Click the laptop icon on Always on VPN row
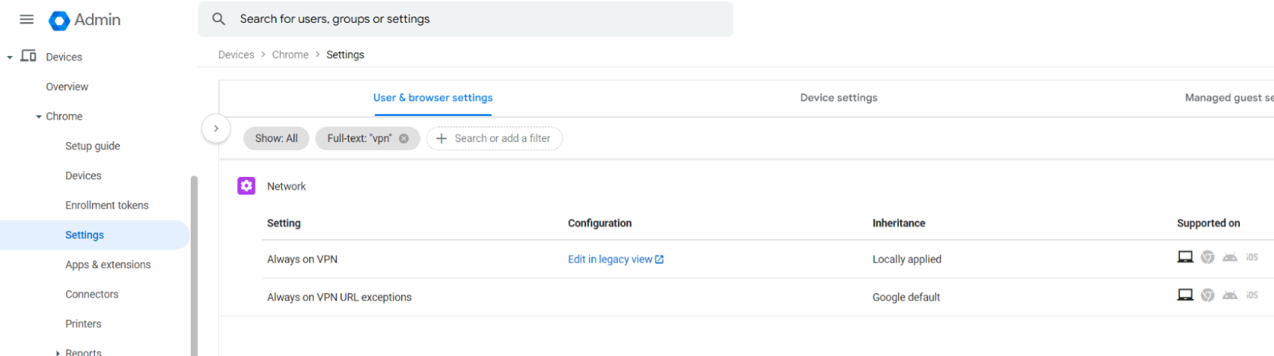This screenshot has width=1274, height=356. coord(1185,257)
